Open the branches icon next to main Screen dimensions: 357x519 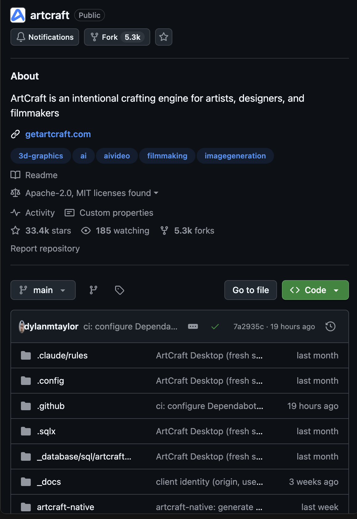93,290
